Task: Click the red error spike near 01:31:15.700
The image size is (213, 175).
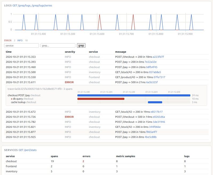Action: (x=133, y=22)
